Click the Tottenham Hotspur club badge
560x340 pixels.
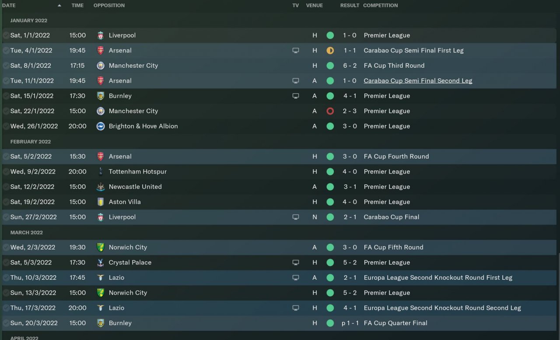[101, 172]
